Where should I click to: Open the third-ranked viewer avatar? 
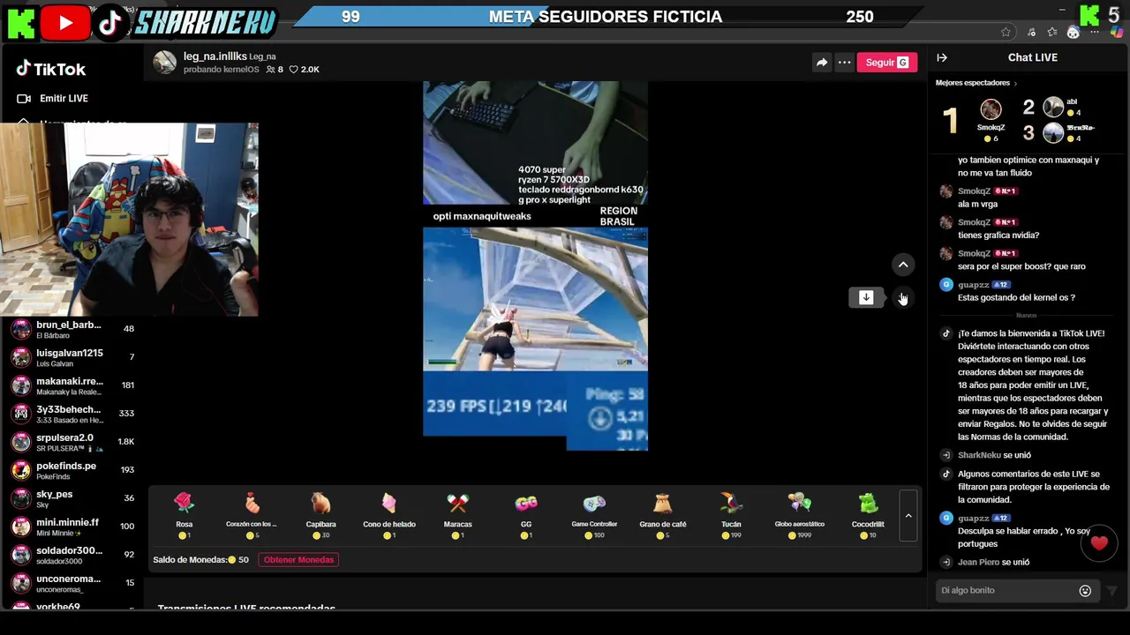(x=1053, y=133)
